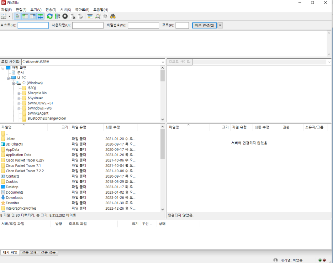Select the $WinREAgent folder in tree
This screenshot has width=333, height=263.
click(38, 113)
